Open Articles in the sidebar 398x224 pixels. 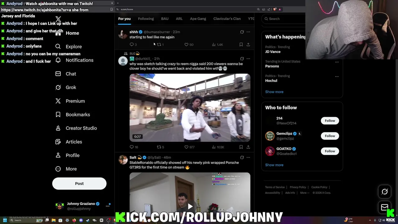coord(68,142)
